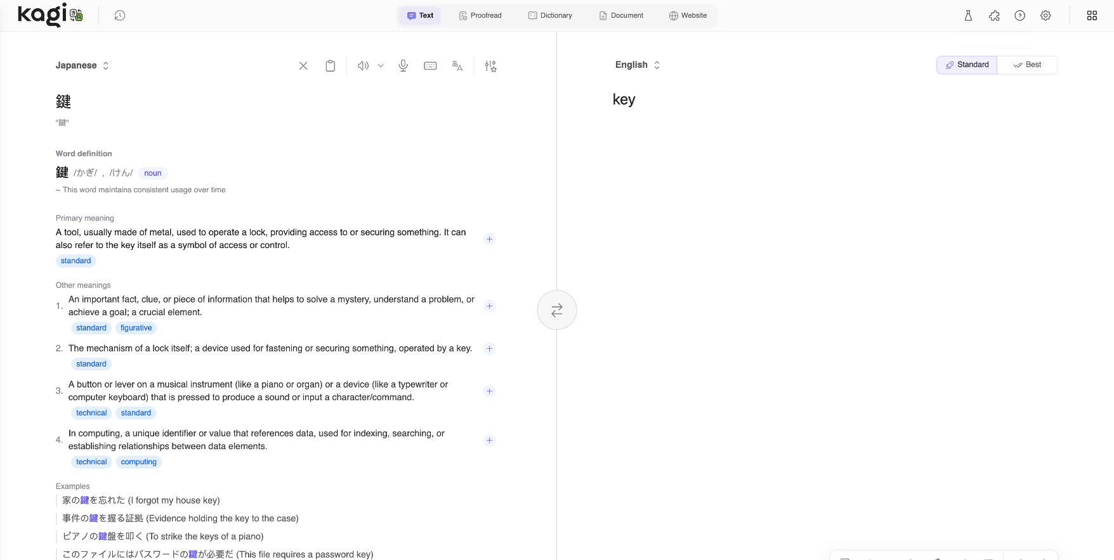Click the paste from clipboard icon
The height and width of the screenshot is (560, 1114).
[x=331, y=66]
